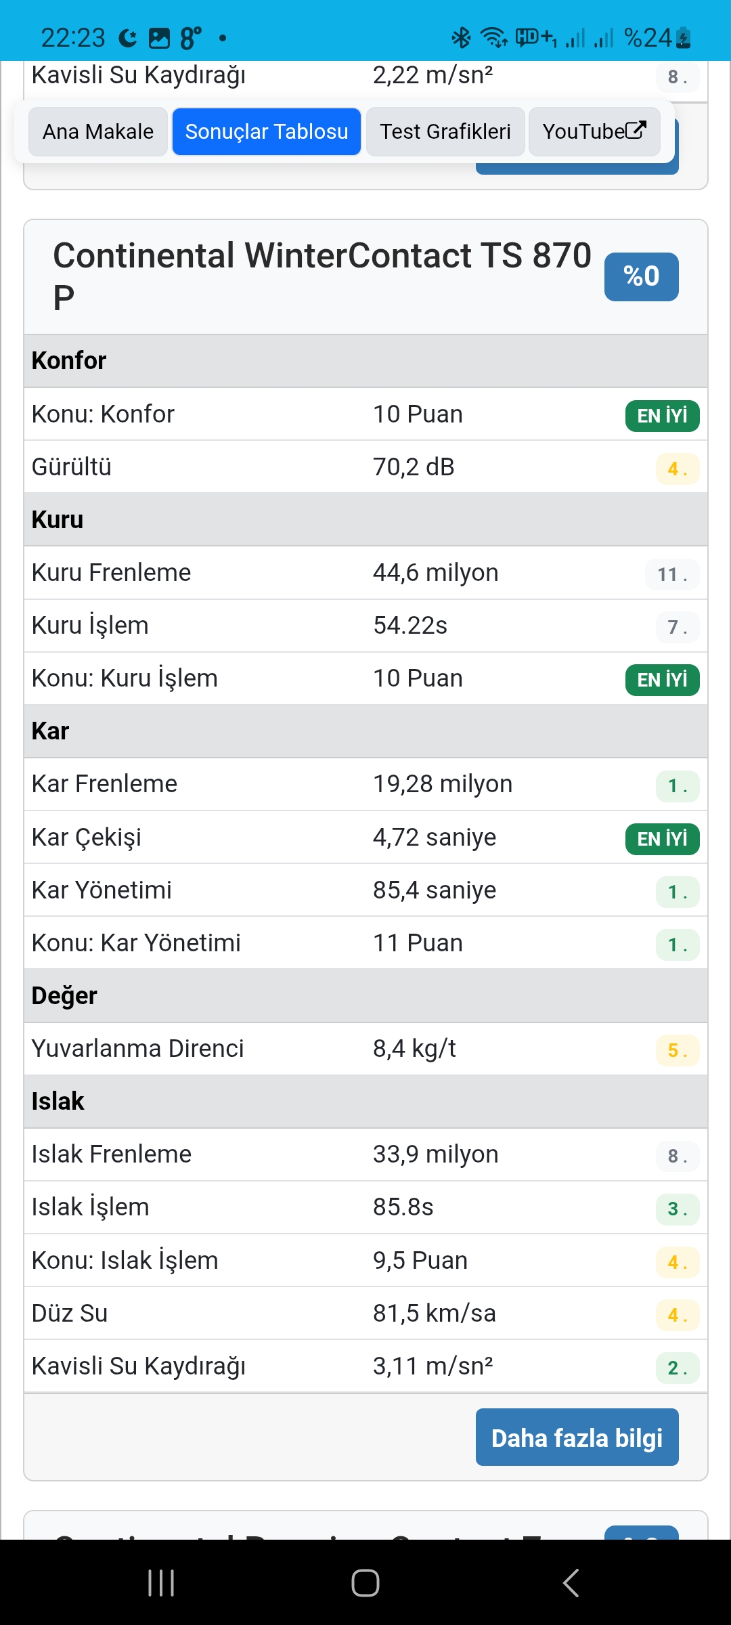Tap the %0 badge for WinterContact
Screen dimensions: 731x1625
tap(641, 276)
